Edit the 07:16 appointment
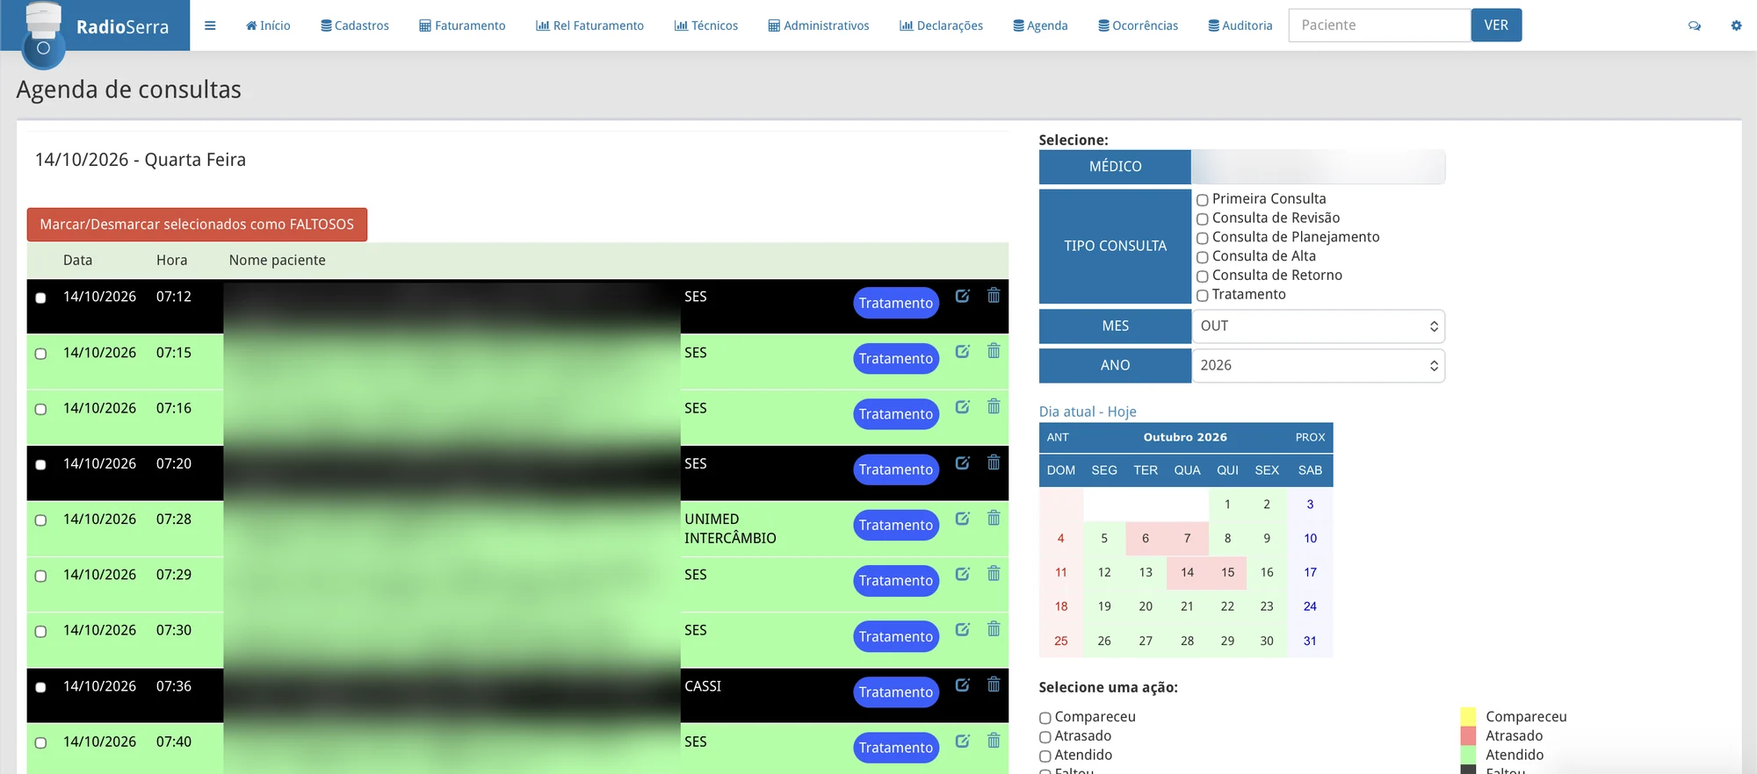This screenshot has width=1757, height=774. 963,406
